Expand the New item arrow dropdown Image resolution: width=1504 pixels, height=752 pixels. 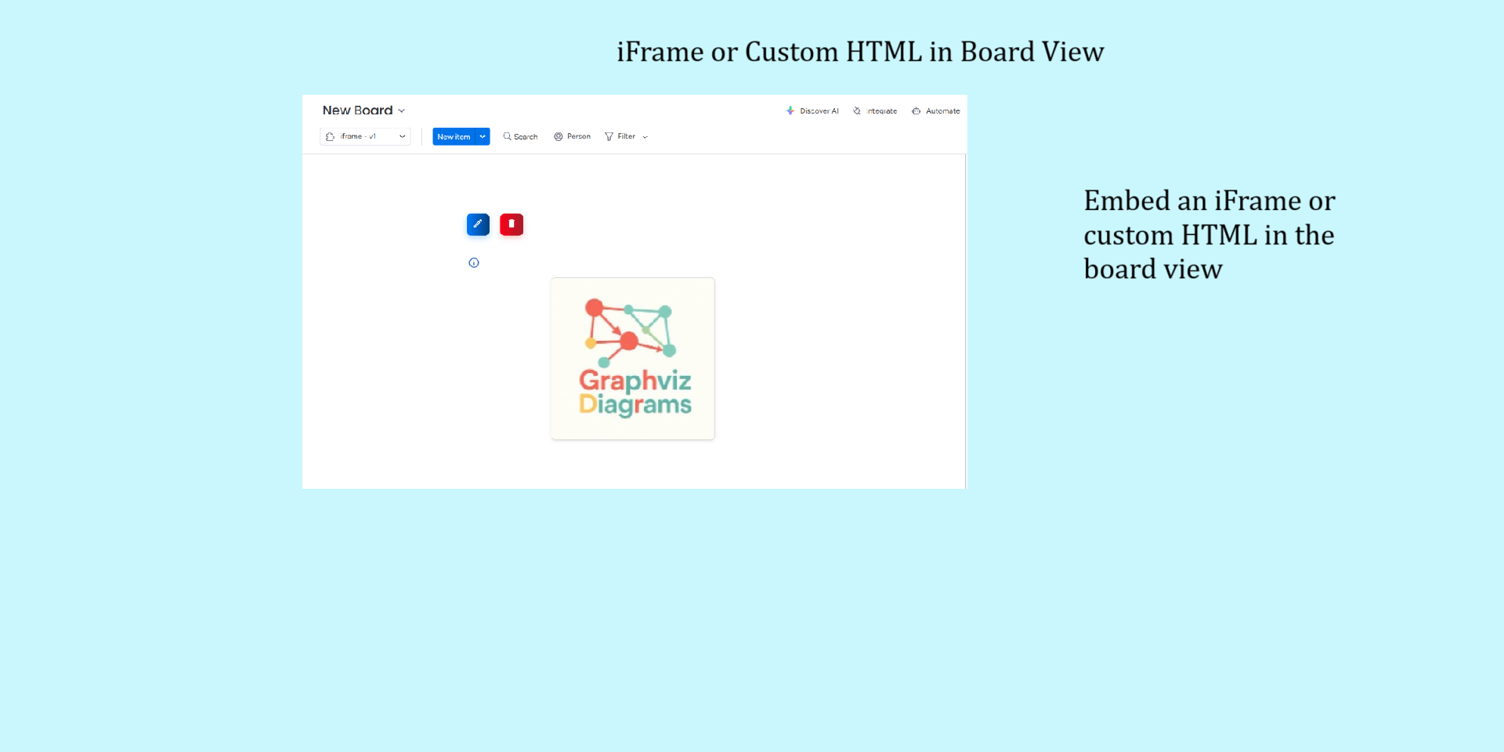click(x=483, y=136)
